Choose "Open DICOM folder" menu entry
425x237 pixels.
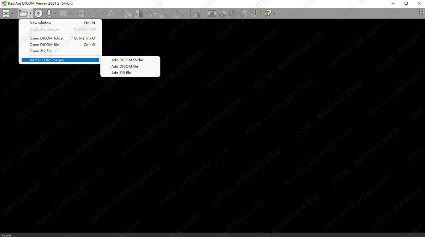click(x=47, y=38)
